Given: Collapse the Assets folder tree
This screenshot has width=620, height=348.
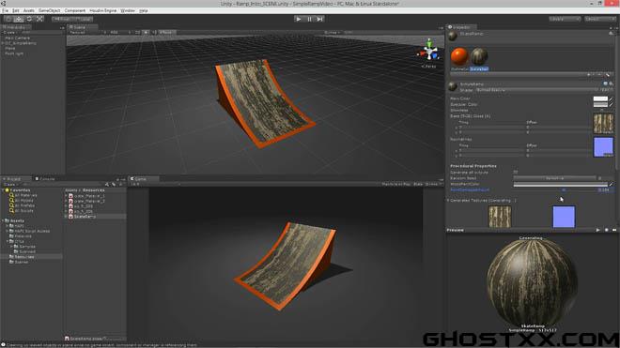Looking at the screenshot, I should 3,220.
